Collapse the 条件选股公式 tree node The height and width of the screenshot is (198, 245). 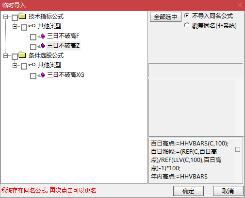(x=5, y=55)
